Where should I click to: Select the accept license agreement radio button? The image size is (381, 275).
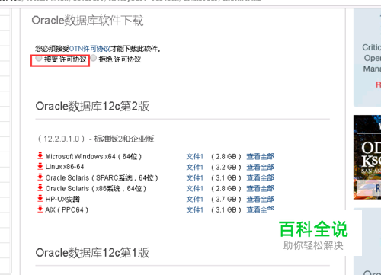coord(39,59)
